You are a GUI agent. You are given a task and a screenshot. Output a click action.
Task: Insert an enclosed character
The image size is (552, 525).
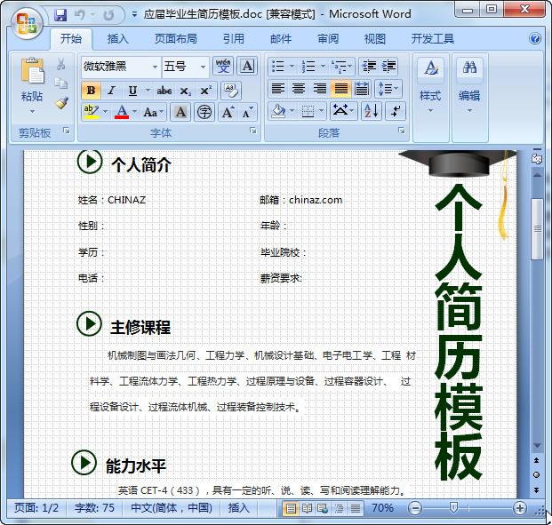pos(204,112)
